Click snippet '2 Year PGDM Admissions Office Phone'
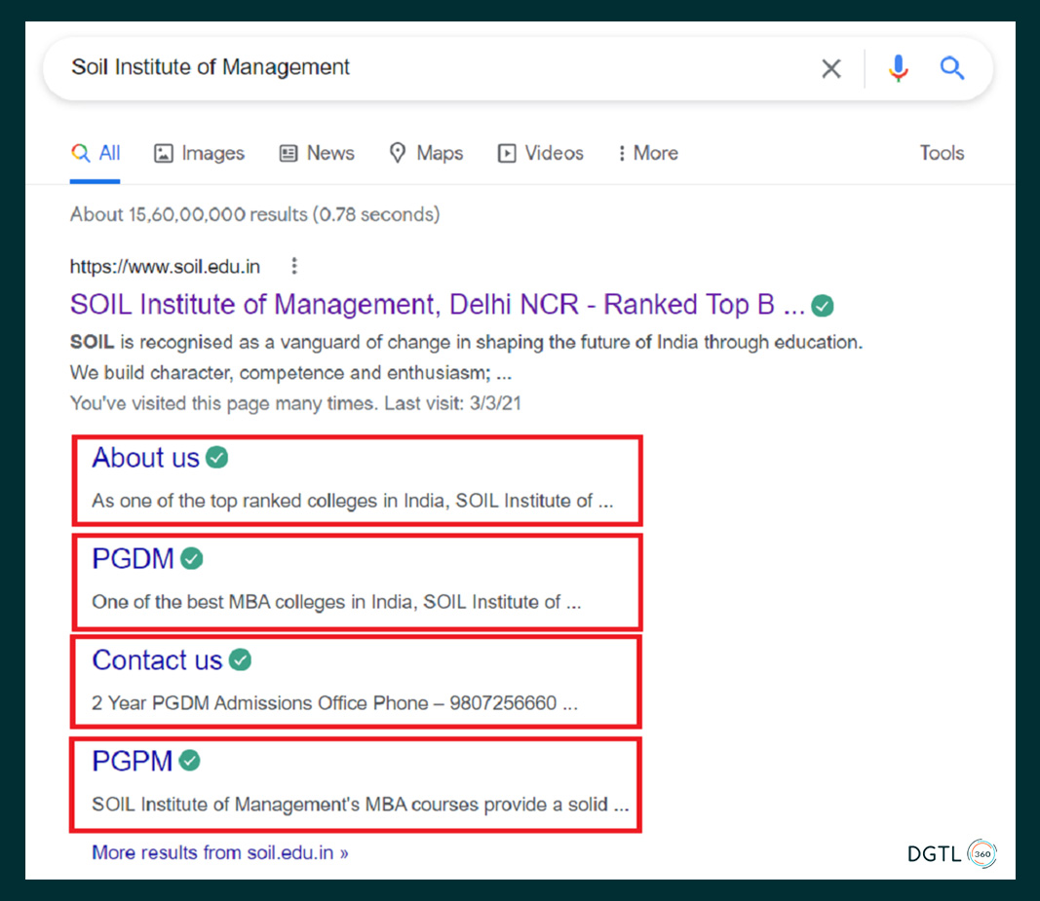 click(335, 702)
